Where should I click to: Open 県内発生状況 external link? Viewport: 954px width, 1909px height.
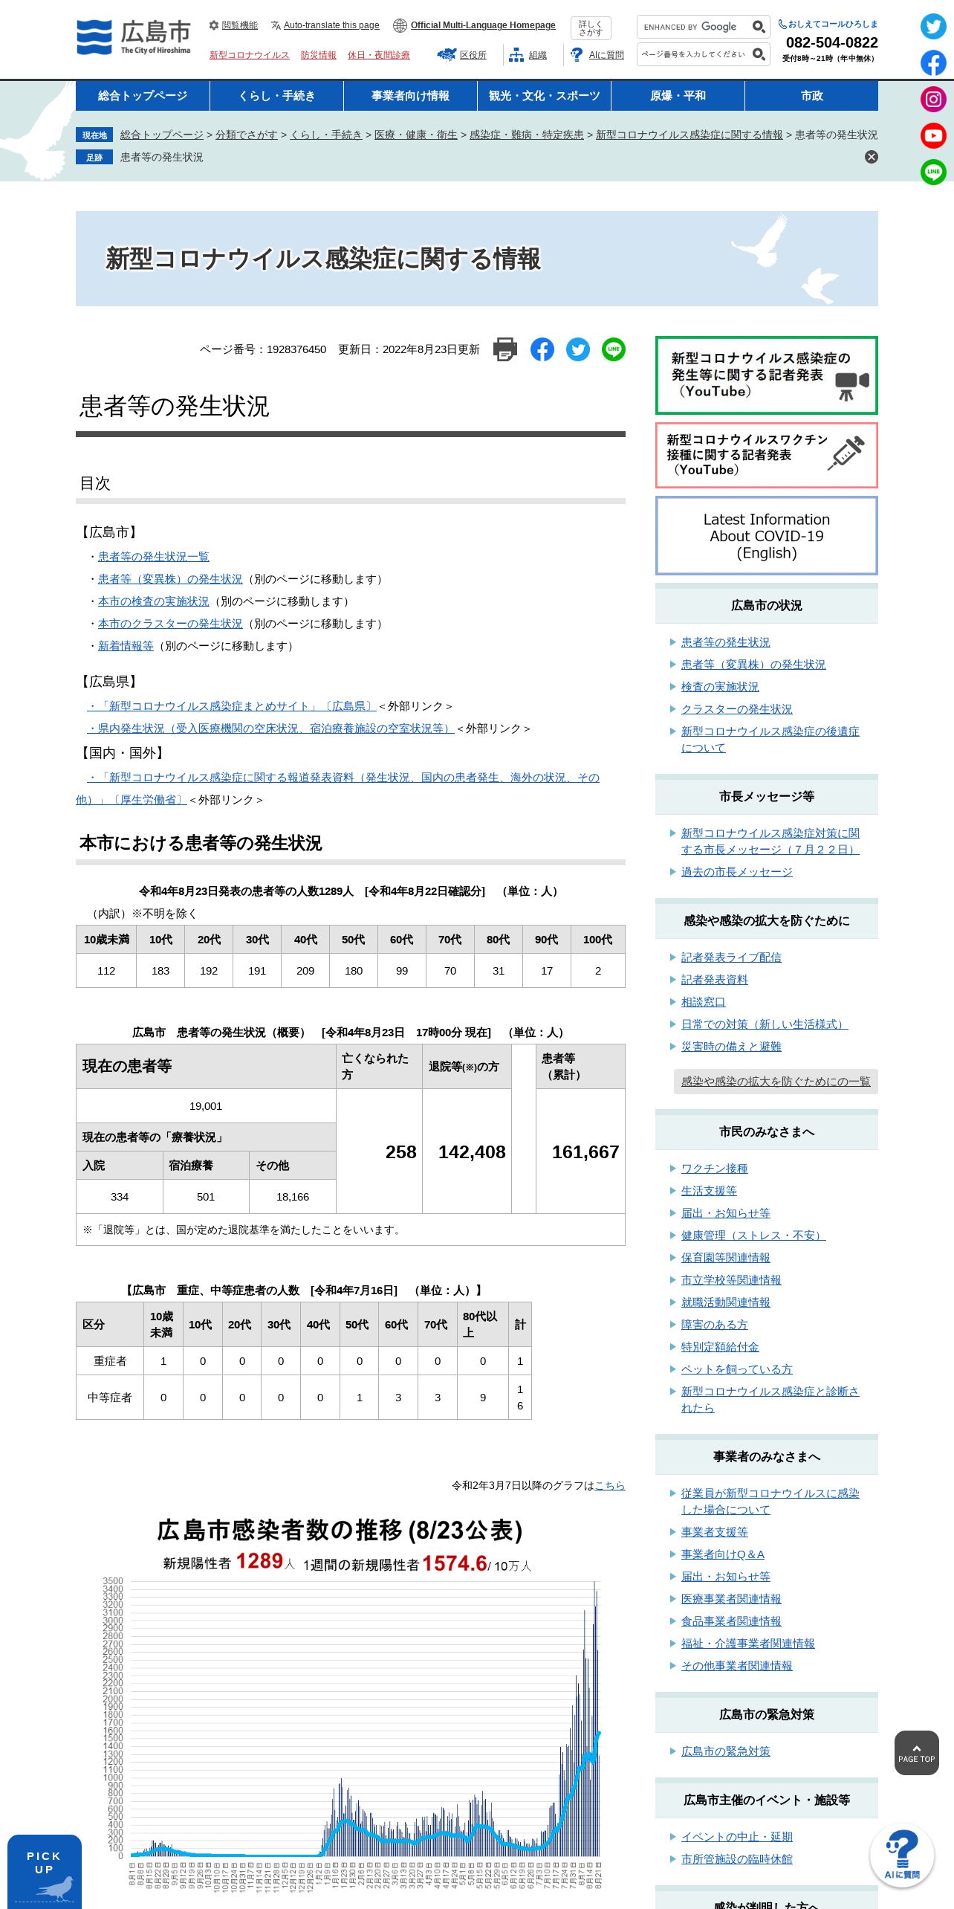point(270,729)
